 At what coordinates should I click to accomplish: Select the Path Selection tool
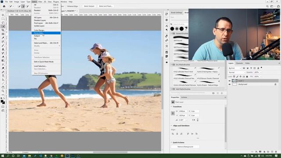coord(3,80)
